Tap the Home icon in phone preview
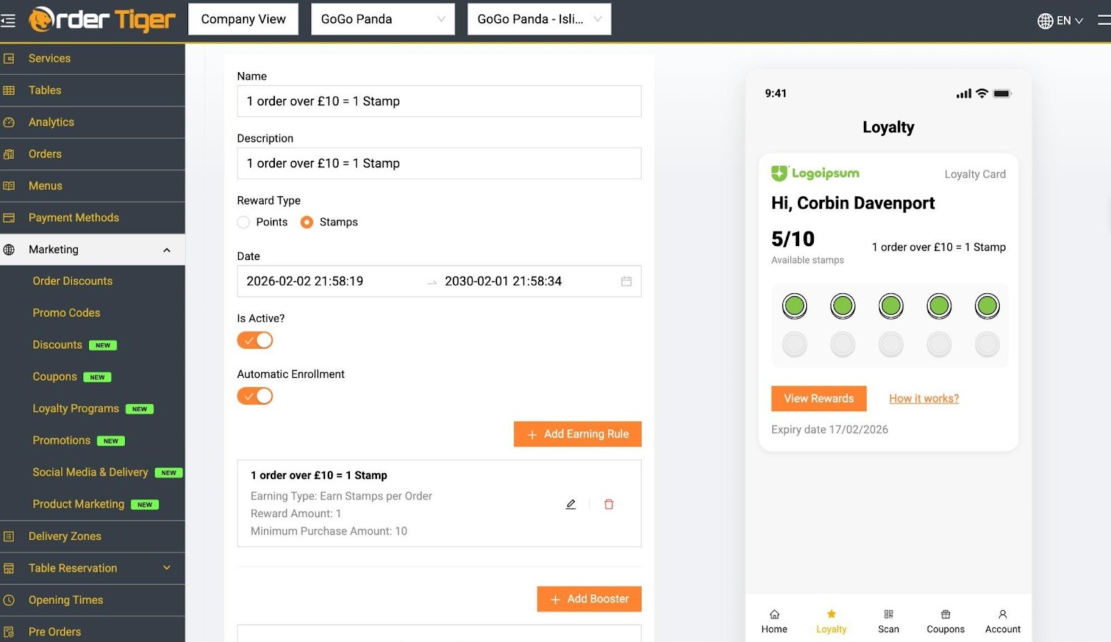This screenshot has height=642, width=1111. click(774, 614)
